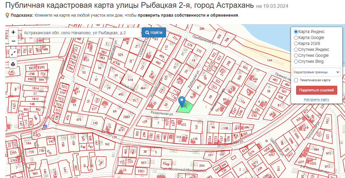Screen dimensions: 345x178
Task: Select the Карта Google radio option
Action: point(296,38)
